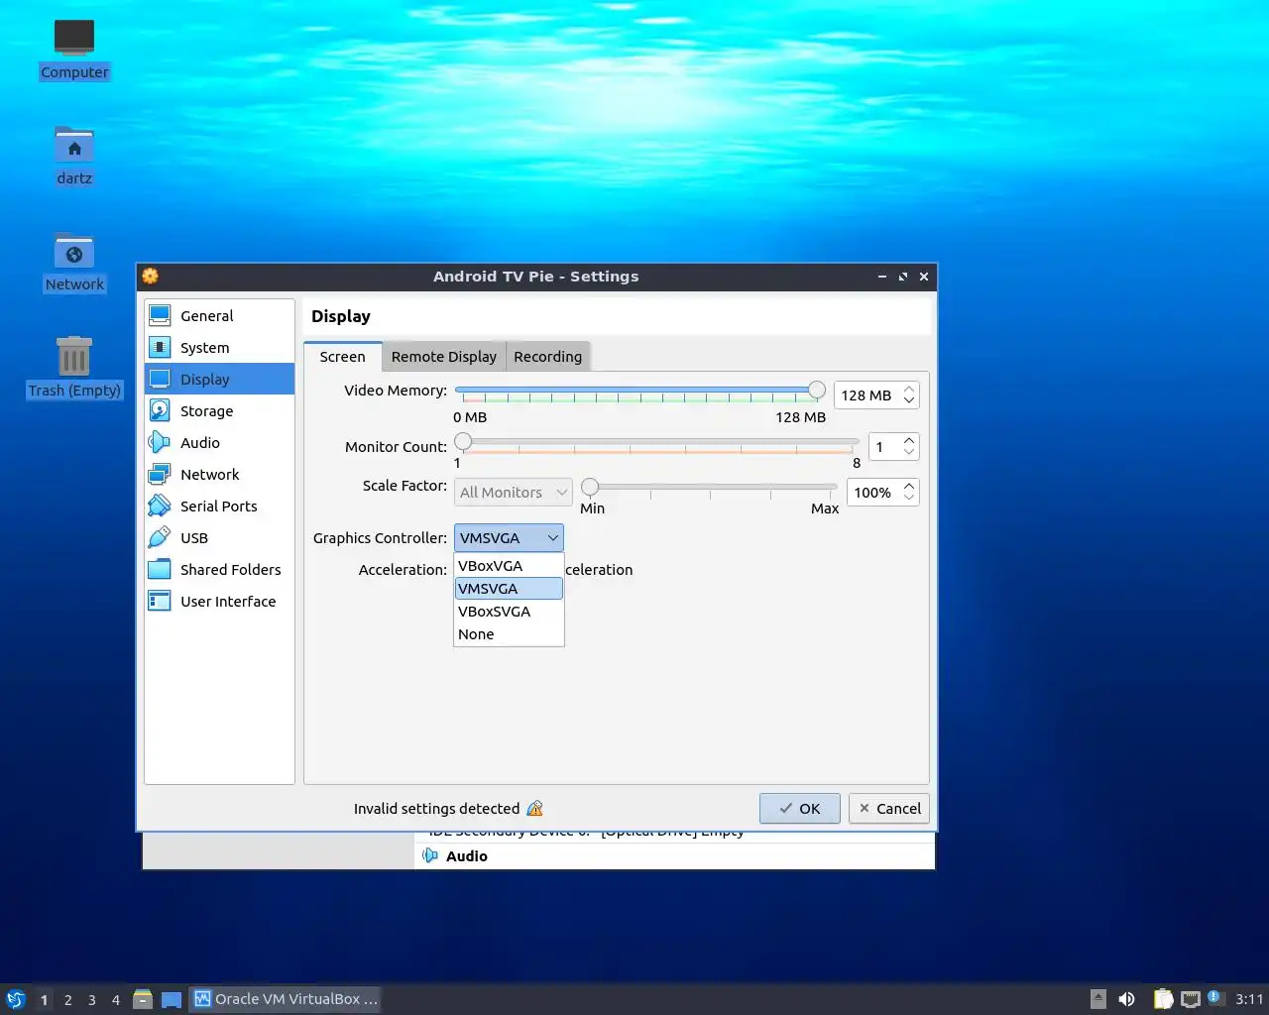Switch to the Screen tab
The image size is (1269, 1015).
click(x=342, y=357)
